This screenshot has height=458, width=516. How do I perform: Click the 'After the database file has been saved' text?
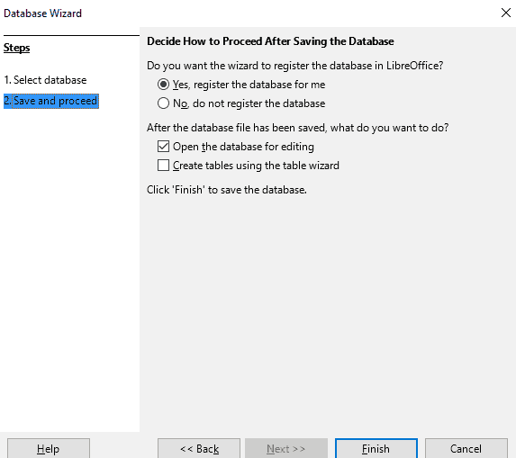pyautogui.click(x=297, y=128)
